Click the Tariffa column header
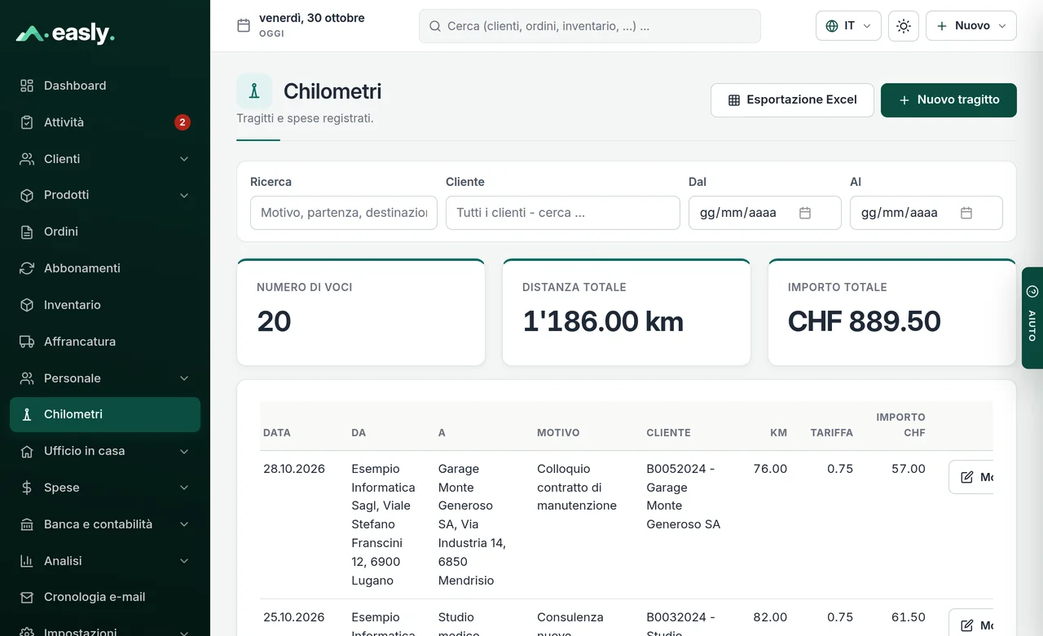 click(832, 433)
